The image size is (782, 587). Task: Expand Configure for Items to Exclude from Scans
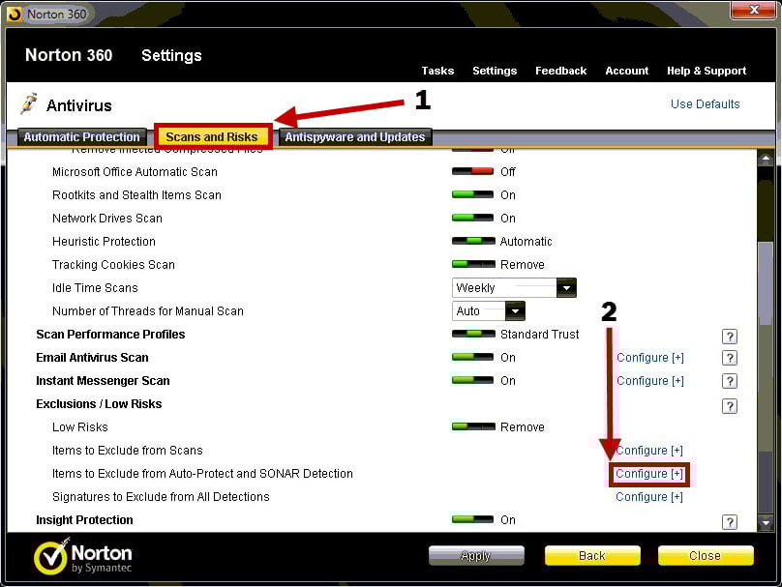[649, 451]
